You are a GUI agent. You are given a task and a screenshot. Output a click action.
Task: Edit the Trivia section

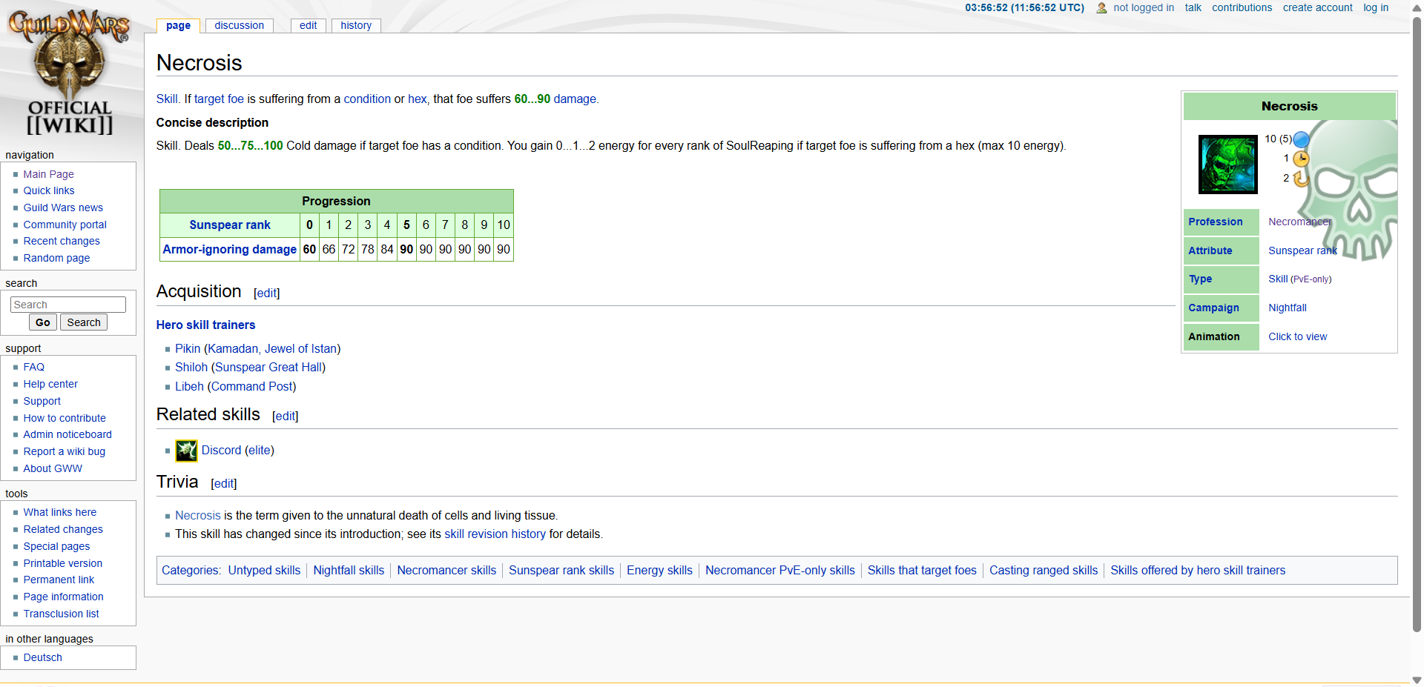(223, 484)
